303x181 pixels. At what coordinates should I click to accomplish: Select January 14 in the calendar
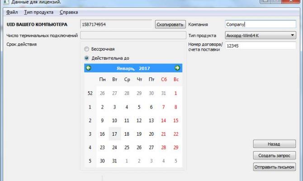pos(163,120)
